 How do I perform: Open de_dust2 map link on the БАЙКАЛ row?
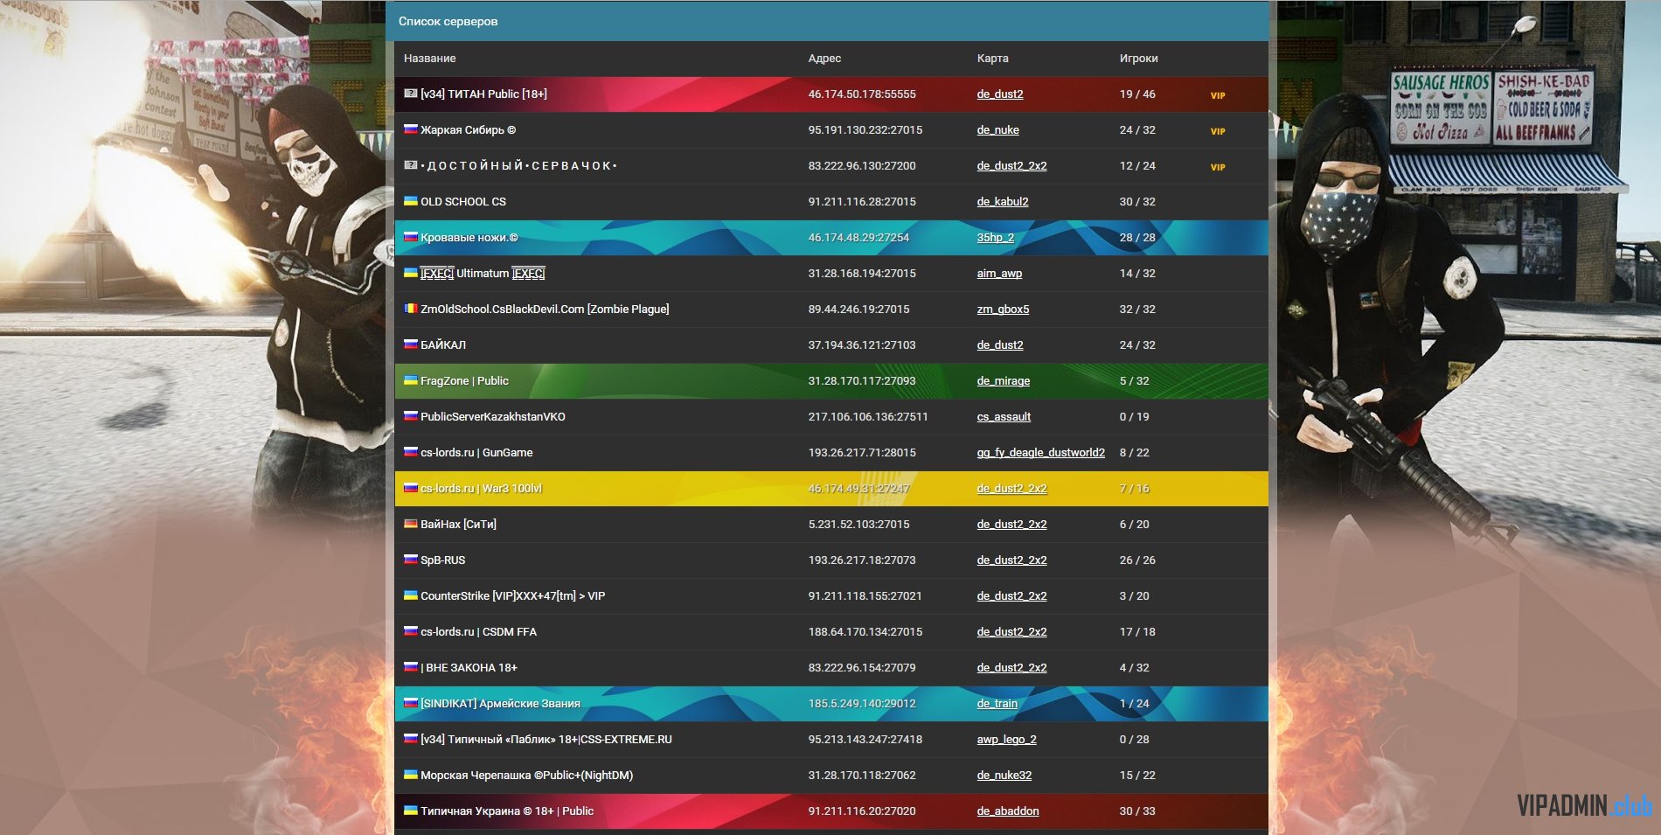coord(1000,345)
